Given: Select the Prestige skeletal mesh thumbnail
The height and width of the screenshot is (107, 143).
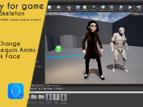Looking at the screenshot, I should pos(49,97).
